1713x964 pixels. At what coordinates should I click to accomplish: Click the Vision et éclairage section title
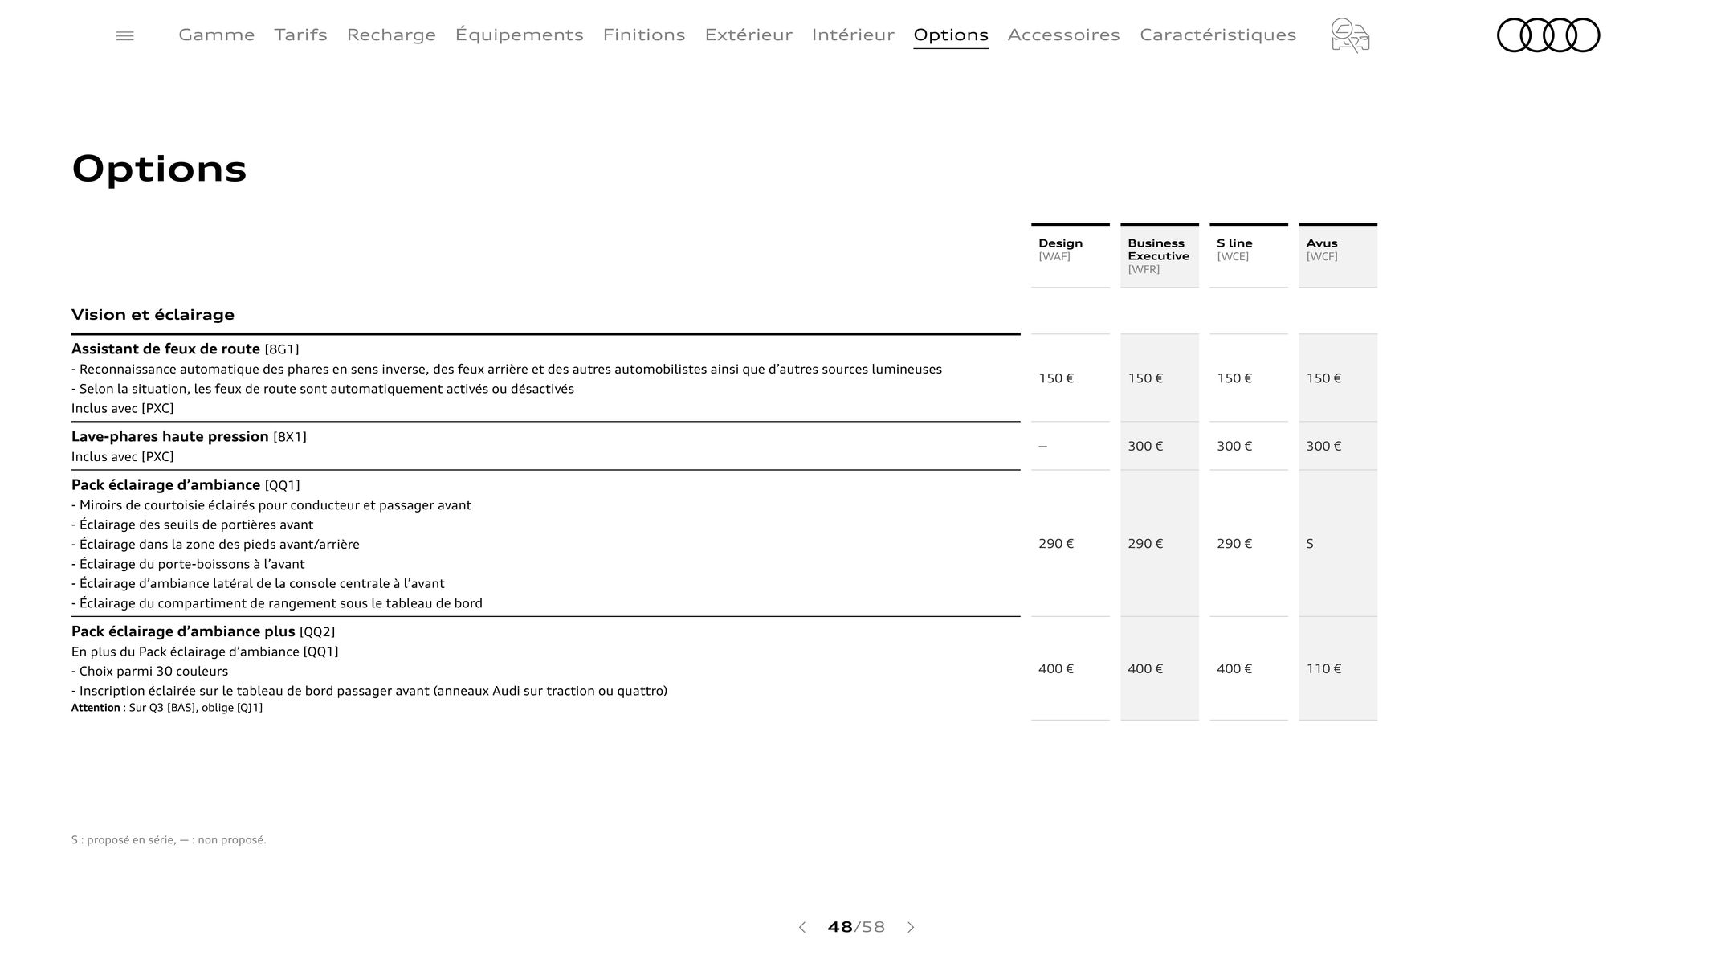point(153,315)
